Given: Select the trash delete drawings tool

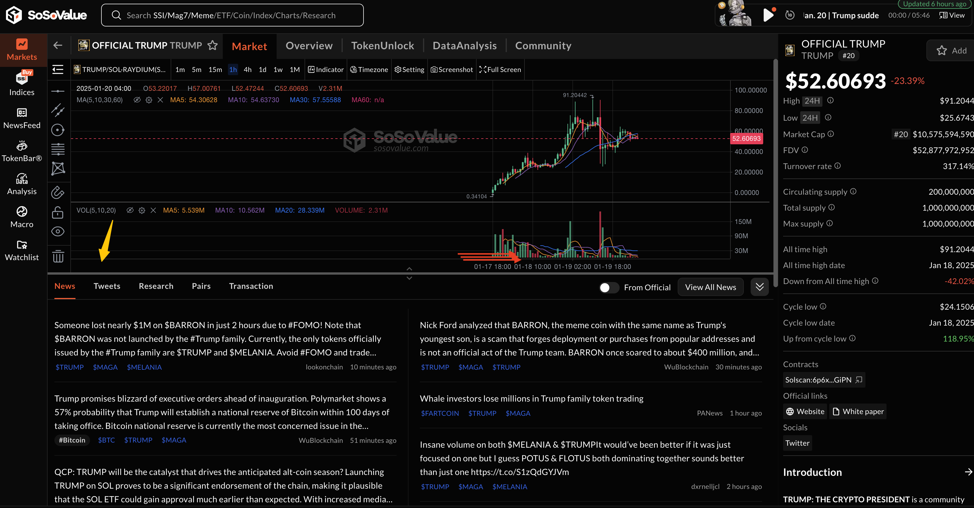Looking at the screenshot, I should [58, 256].
